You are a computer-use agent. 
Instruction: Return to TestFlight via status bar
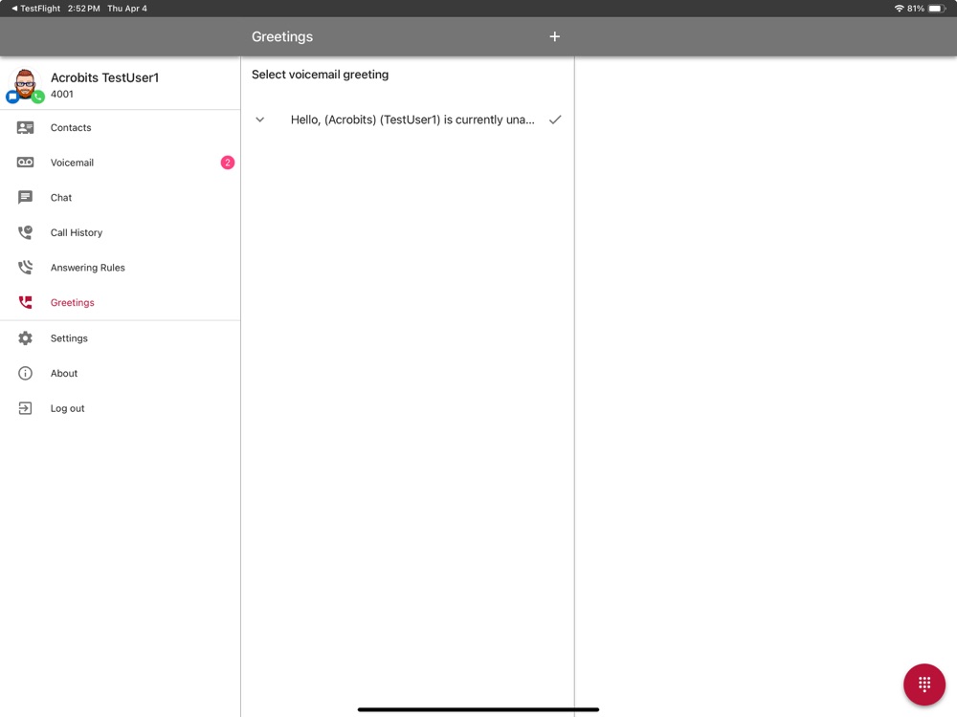point(35,9)
